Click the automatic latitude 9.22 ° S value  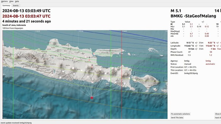212,43
